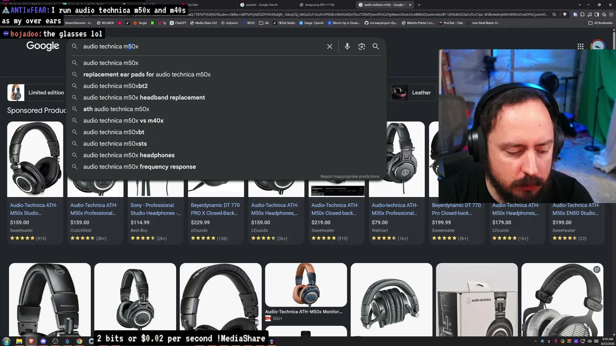The height and width of the screenshot is (346, 616).
Task: Open the volume control in system tray
Action: click(x=590, y=341)
